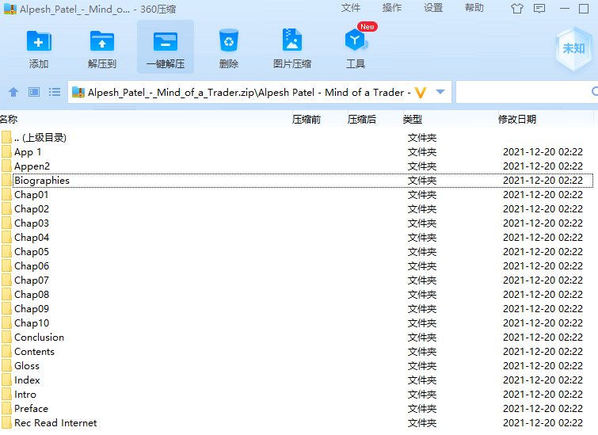Switch to list view icon
Image resolution: width=598 pixels, height=435 pixels.
coord(55,92)
